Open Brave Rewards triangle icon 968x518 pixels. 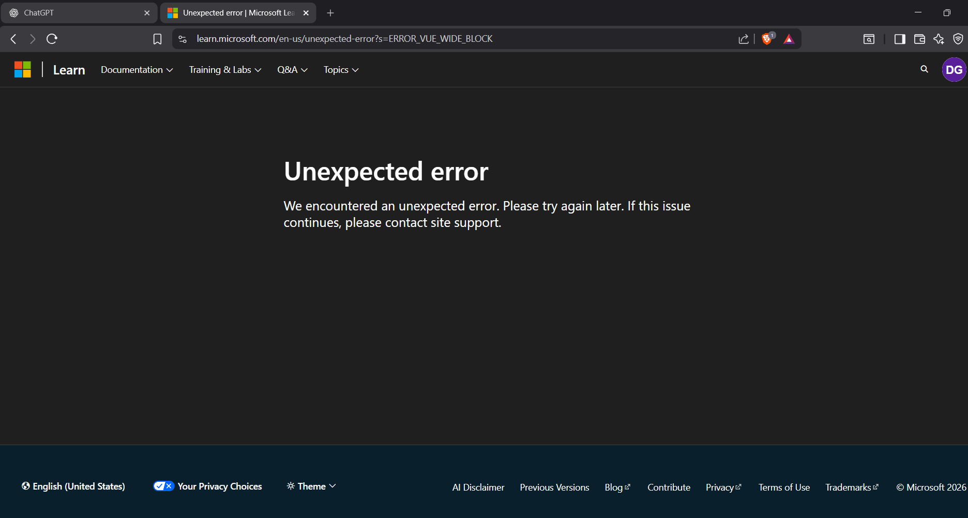pos(788,38)
